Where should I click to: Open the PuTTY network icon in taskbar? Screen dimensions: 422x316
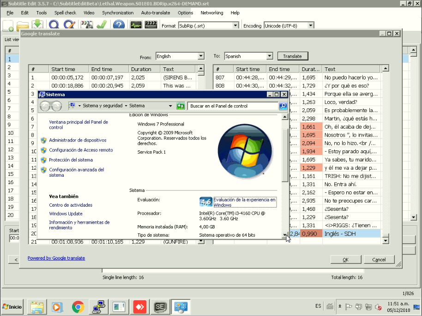coord(98,307)
